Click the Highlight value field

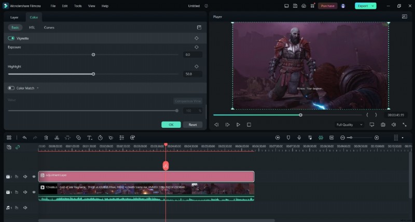coord(192,74)
